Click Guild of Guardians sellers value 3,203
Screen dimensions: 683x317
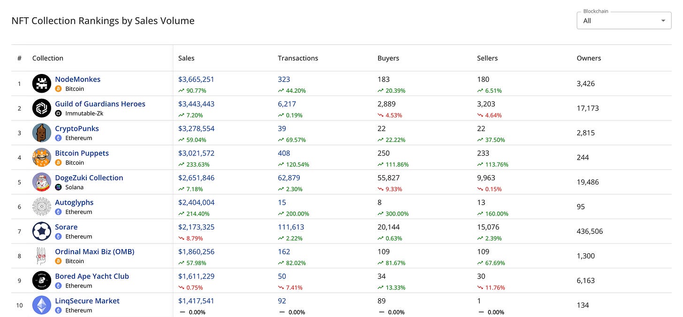(x=486, y=104)
